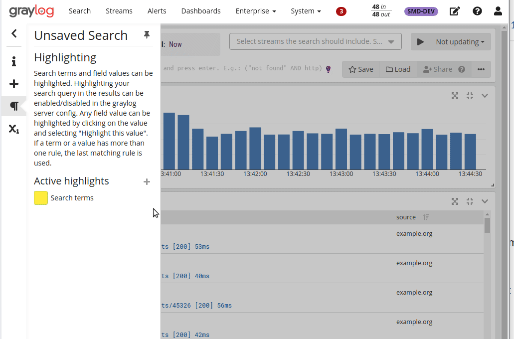Open the Not updating refresh dropdown
The height and width of the screenshot is (339, 514).
click(x=460, y=42)
